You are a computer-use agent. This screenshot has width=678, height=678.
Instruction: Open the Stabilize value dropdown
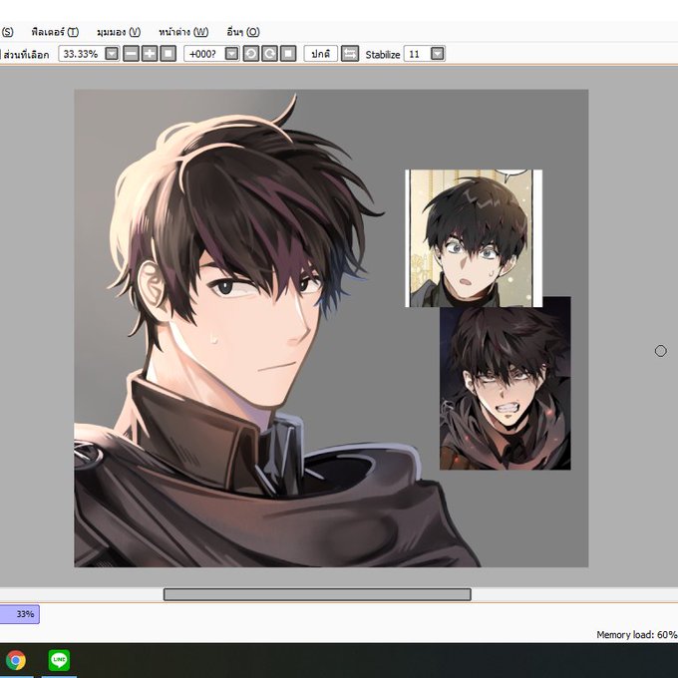pos(438,54)
